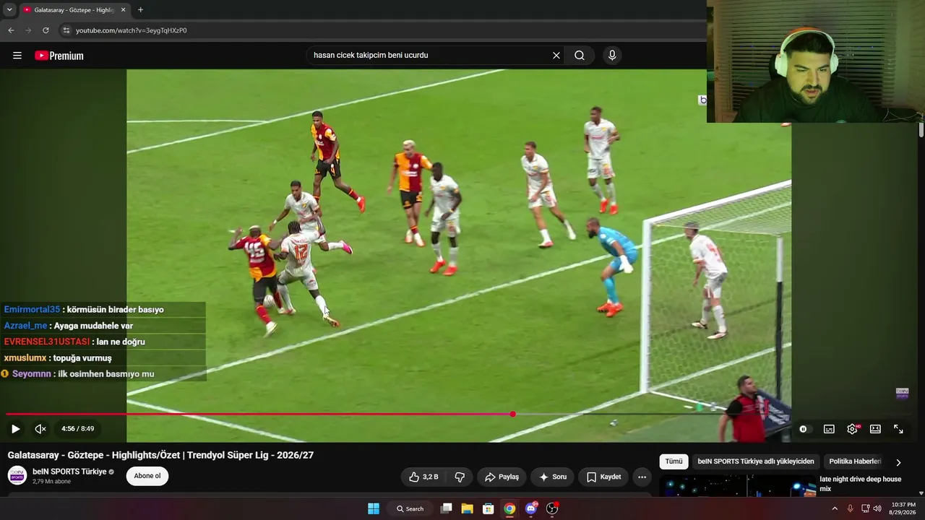The width and height of the screenshot is (925, 520).
Task: Open beIN SPORTS Türkiye channel name link
Action: 69,472
